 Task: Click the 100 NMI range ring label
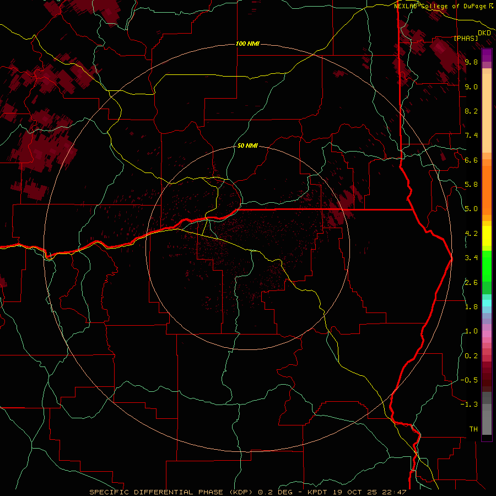247,44
